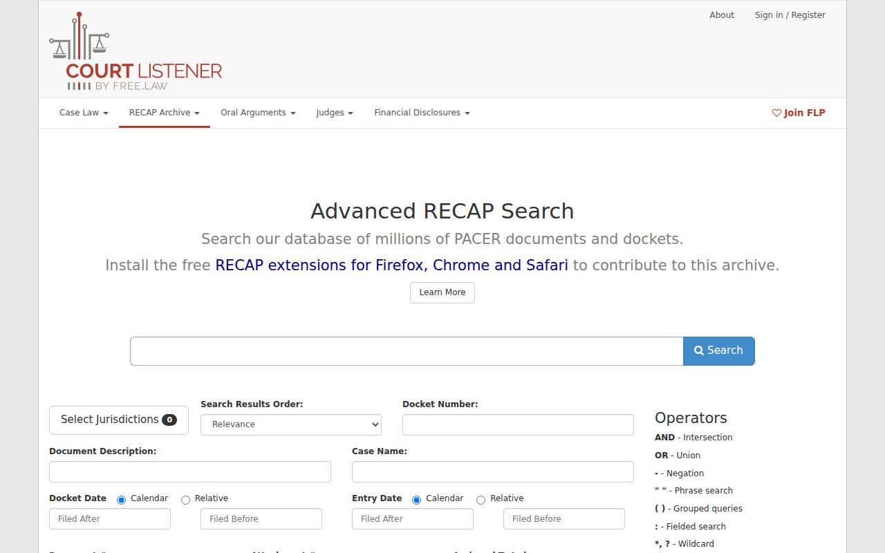Open the About page

[722, 15]
